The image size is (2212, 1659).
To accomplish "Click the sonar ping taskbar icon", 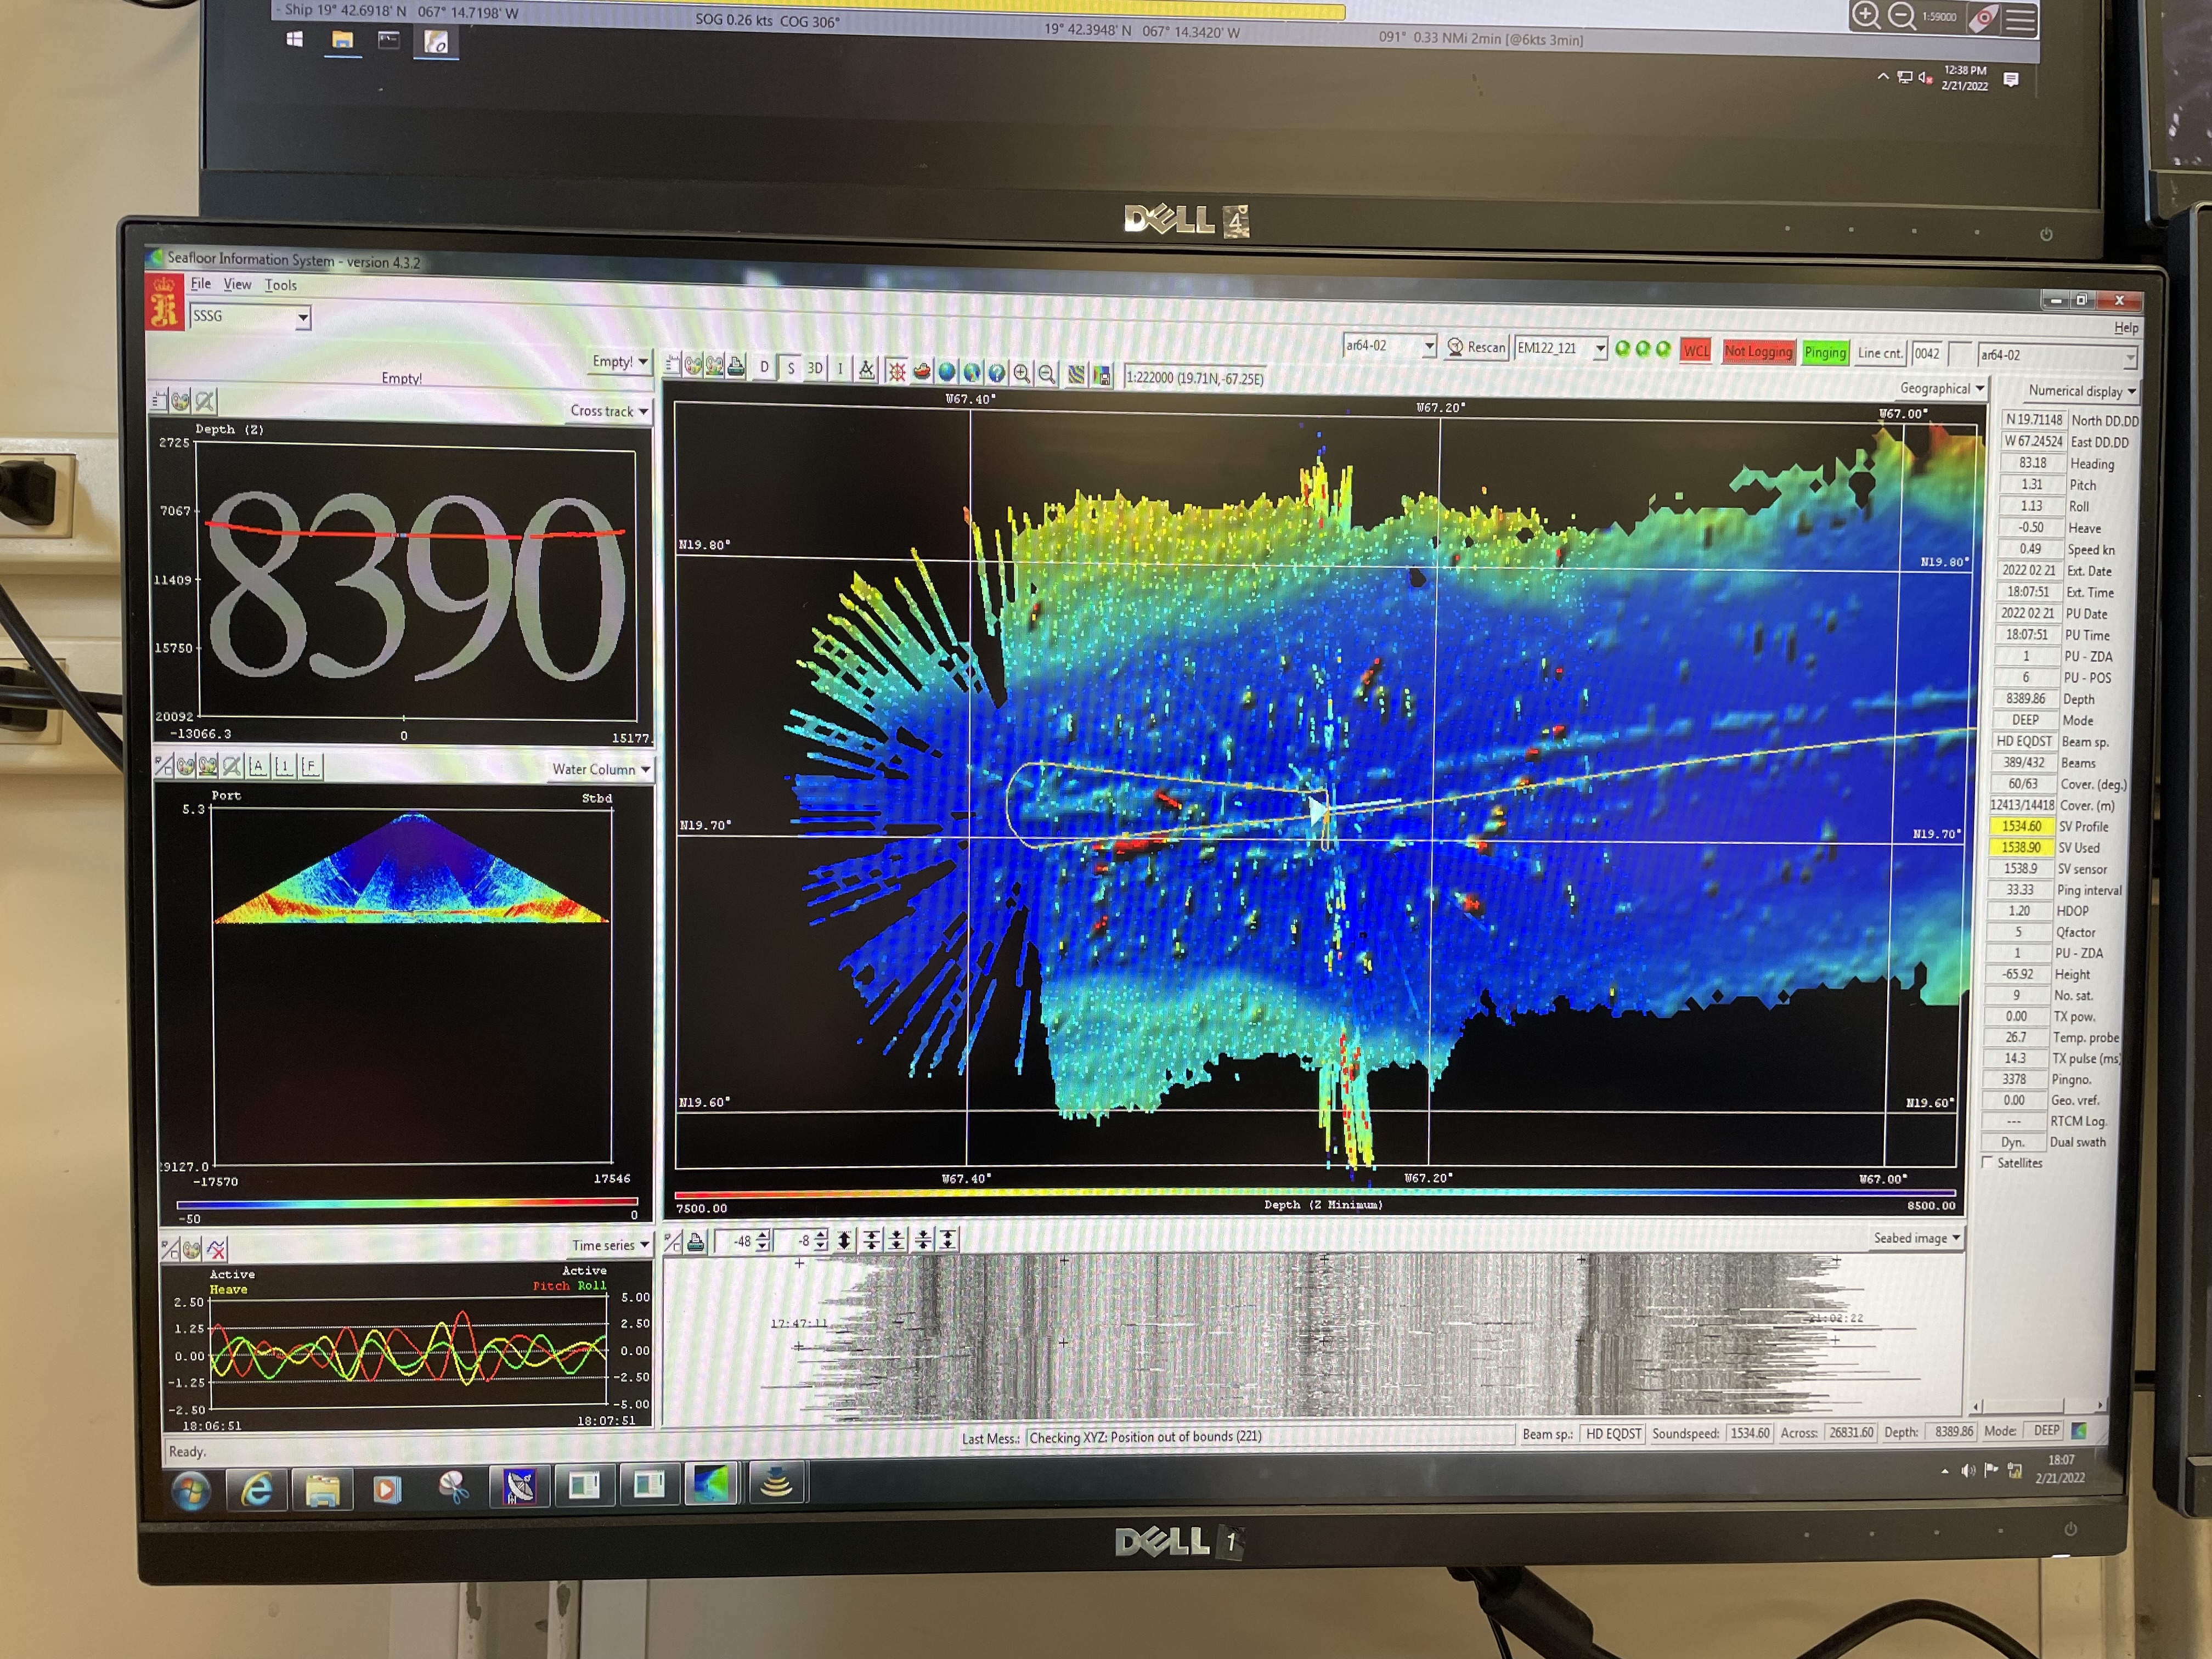I will (x=777, y=1483).
